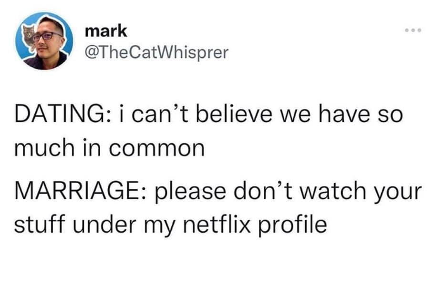Open the @TheCatWhisprer handle link
The image size is (435, 288).
tap(156, 52)
